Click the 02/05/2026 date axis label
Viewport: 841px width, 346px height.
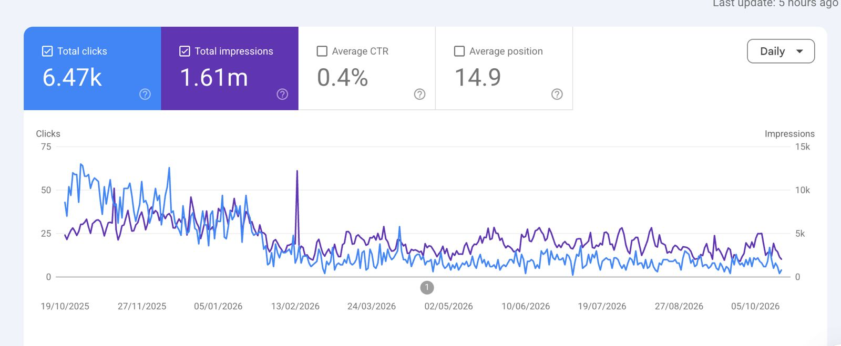[x=449, y=306]
